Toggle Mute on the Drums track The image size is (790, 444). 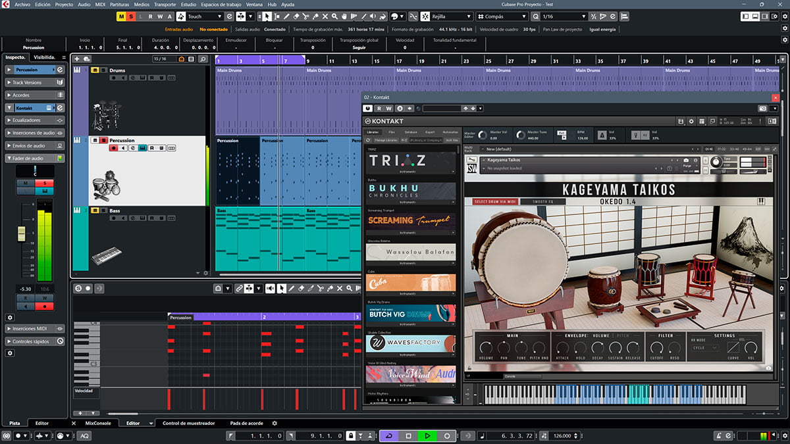95,70
